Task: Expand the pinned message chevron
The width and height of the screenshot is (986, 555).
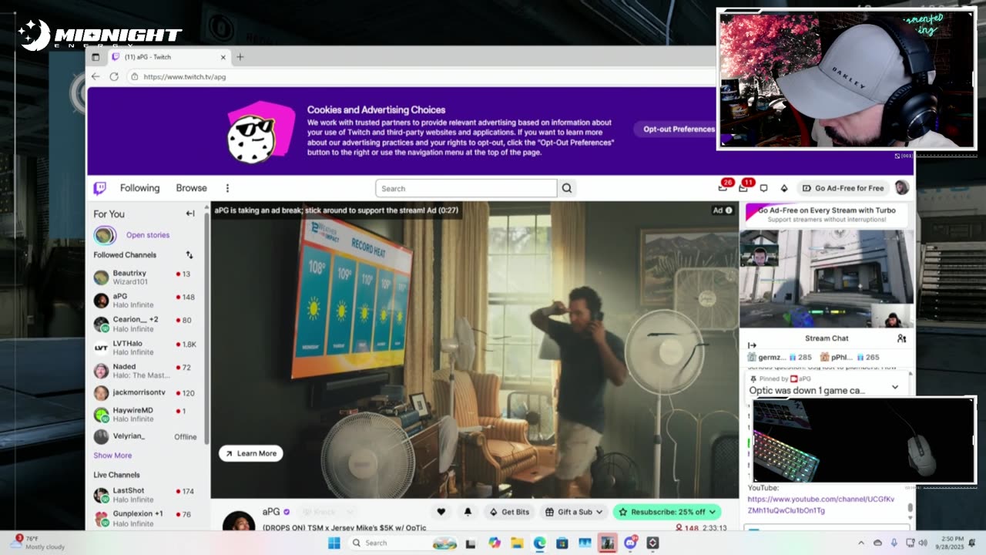Action: 895,387
